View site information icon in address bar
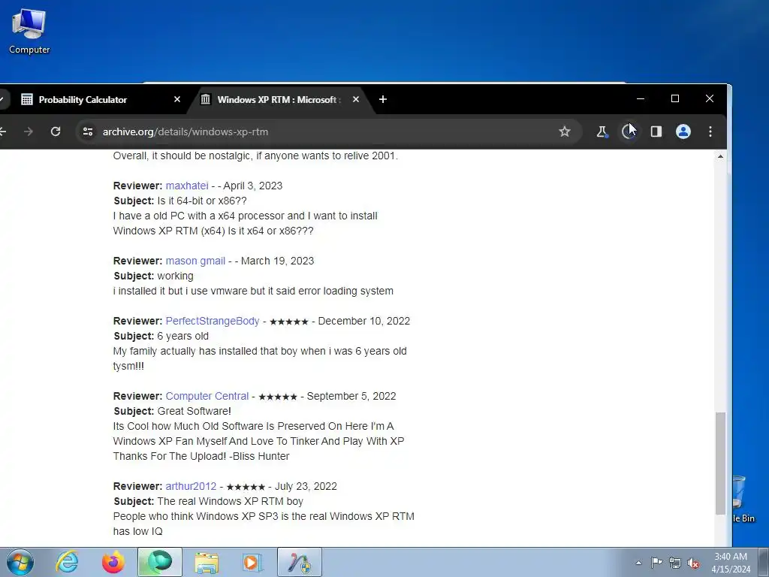Viewport: 769px width, 577px height. [x=88, y=131]
